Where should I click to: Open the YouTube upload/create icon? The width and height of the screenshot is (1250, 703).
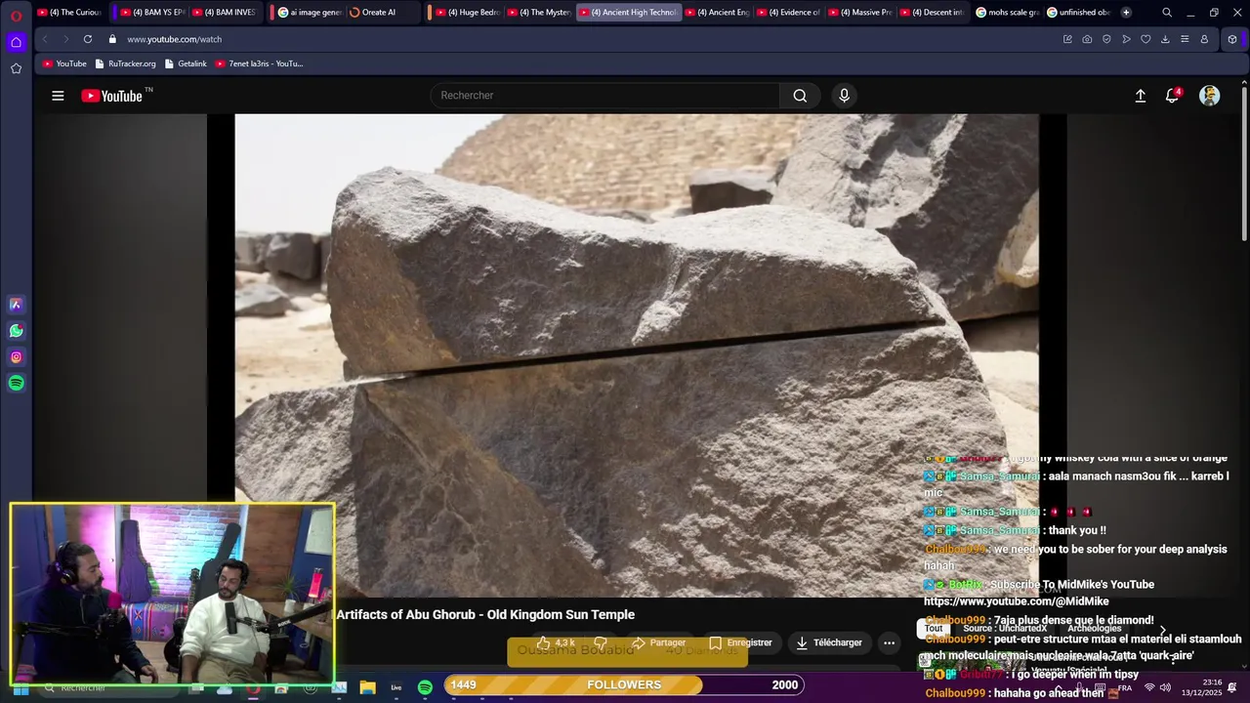click(x=1140, y=96)
